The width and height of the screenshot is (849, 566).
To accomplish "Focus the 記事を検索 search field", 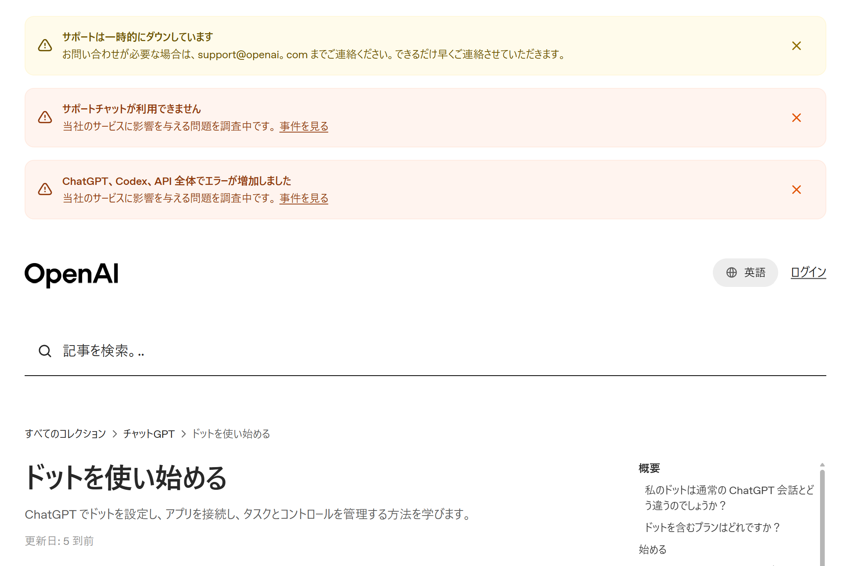I will coord(425,351).
